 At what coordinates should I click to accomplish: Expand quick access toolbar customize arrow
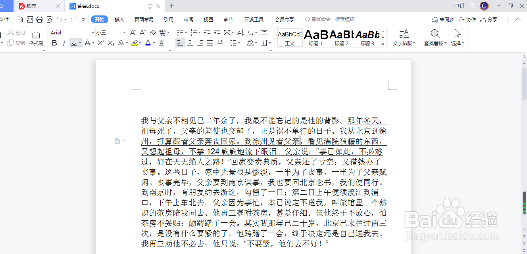click(83, 19)
